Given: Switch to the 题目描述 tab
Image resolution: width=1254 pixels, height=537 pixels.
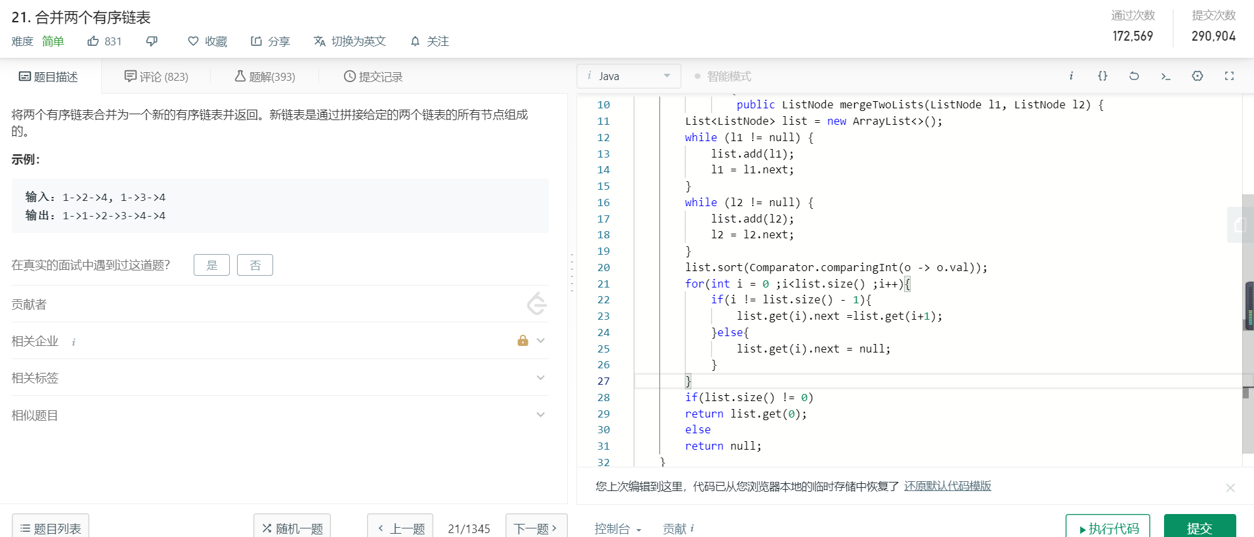Looking at the screenshot, I should 49,77.
